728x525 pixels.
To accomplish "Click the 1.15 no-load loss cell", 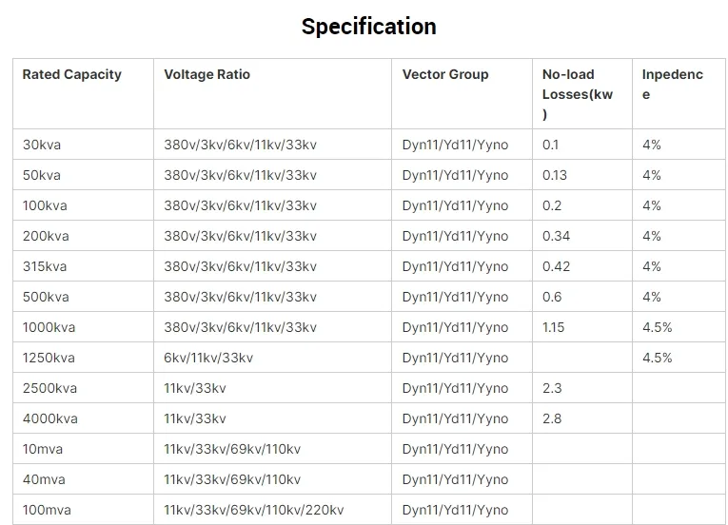I will point(553,327).
